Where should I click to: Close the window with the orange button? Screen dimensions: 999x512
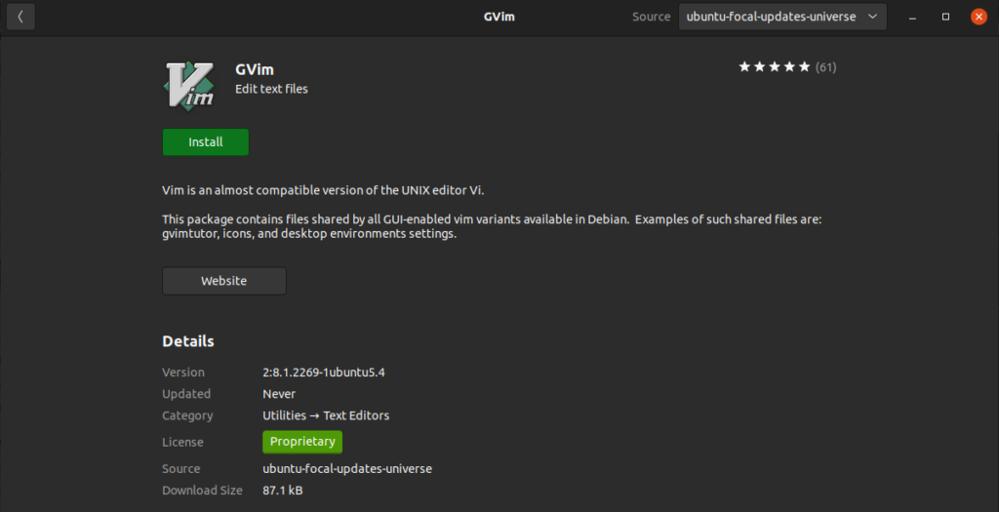[x=979, y=17]
